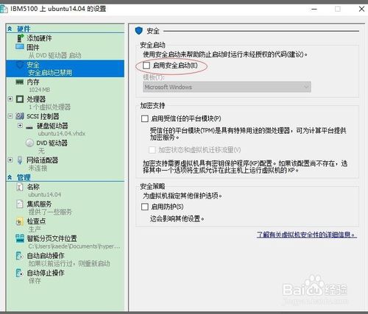Minimize the settings window
Screen dimensions: 368x314
point(314,9)
